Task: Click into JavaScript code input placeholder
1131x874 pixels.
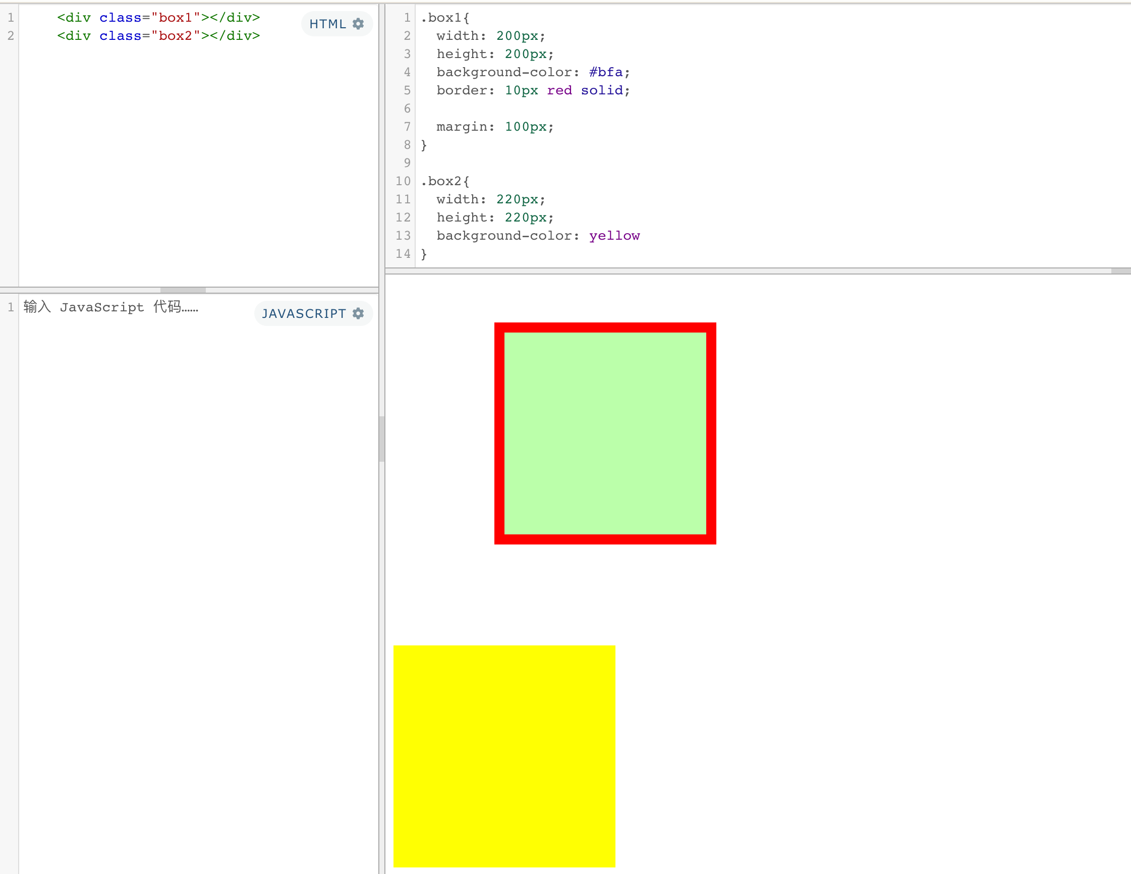Action: tap(111, 307)
